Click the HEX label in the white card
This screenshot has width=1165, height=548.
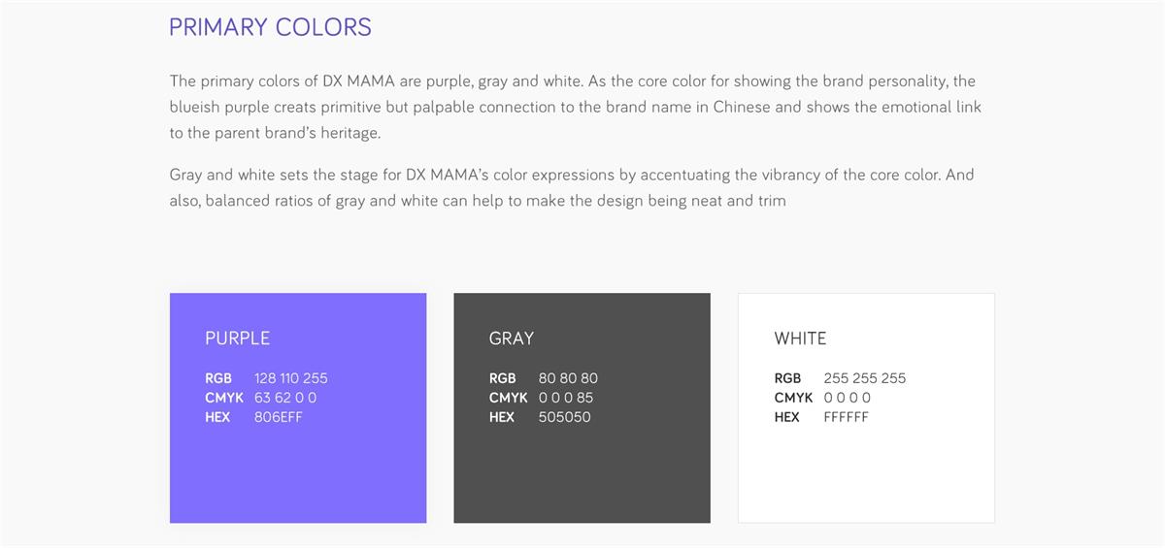(786, 417)
